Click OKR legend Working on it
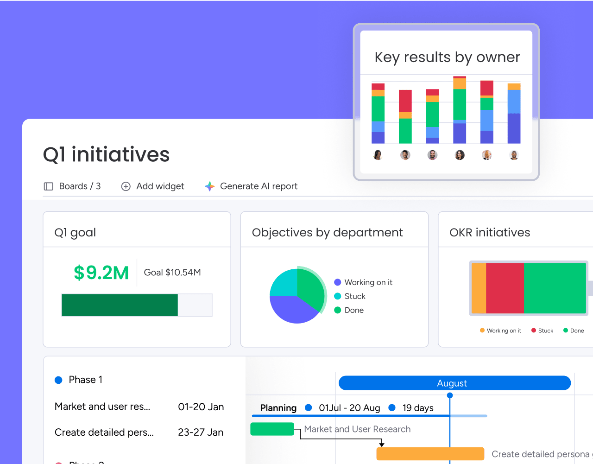The width and height of the screenshot is (593, 464). tap(500, 331)
